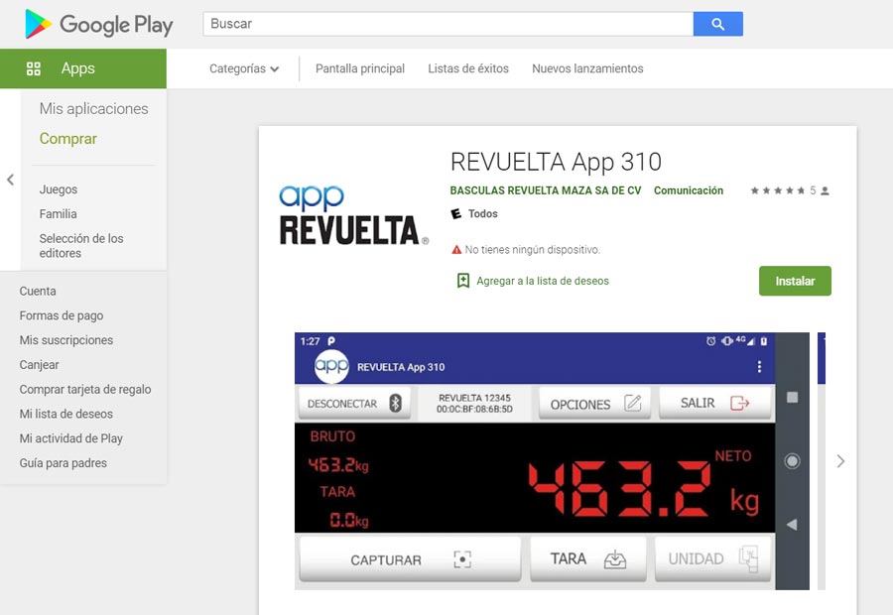This screenshot has height=615, width=893.
Task: Open Nuevos lanzamientos tab
Action: click(x=587, y=68)
